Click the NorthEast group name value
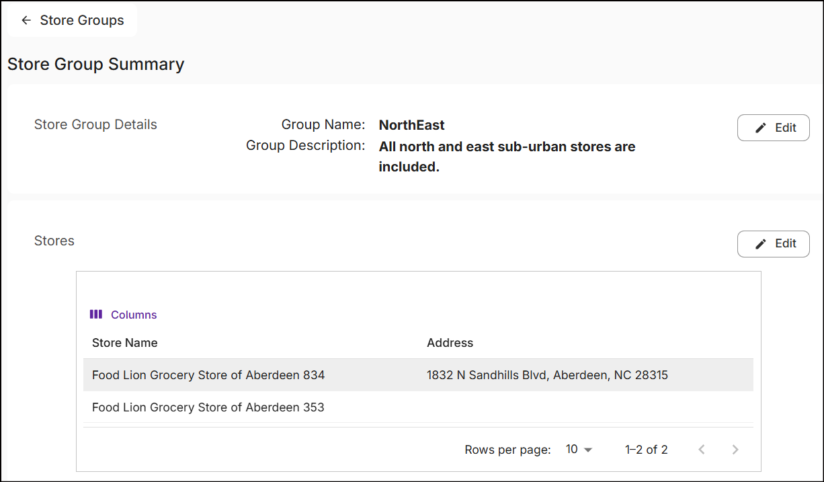 click(412, 125)
